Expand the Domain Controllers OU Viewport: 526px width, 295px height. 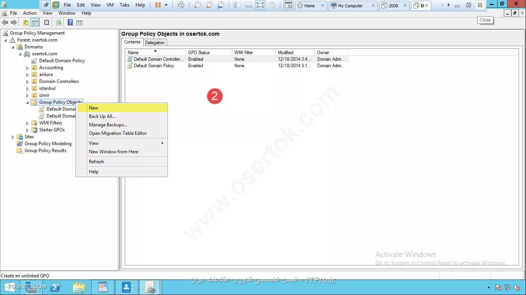coord(27,82)
